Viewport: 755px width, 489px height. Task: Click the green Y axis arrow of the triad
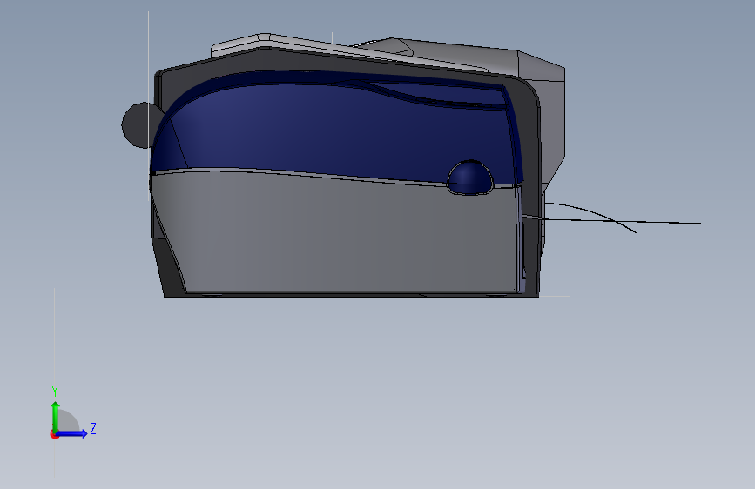56,416
